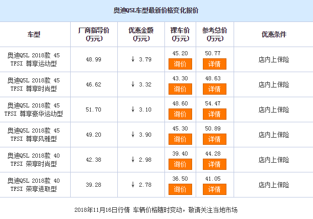Click 询价 under 36.50 price

[180, 189]
